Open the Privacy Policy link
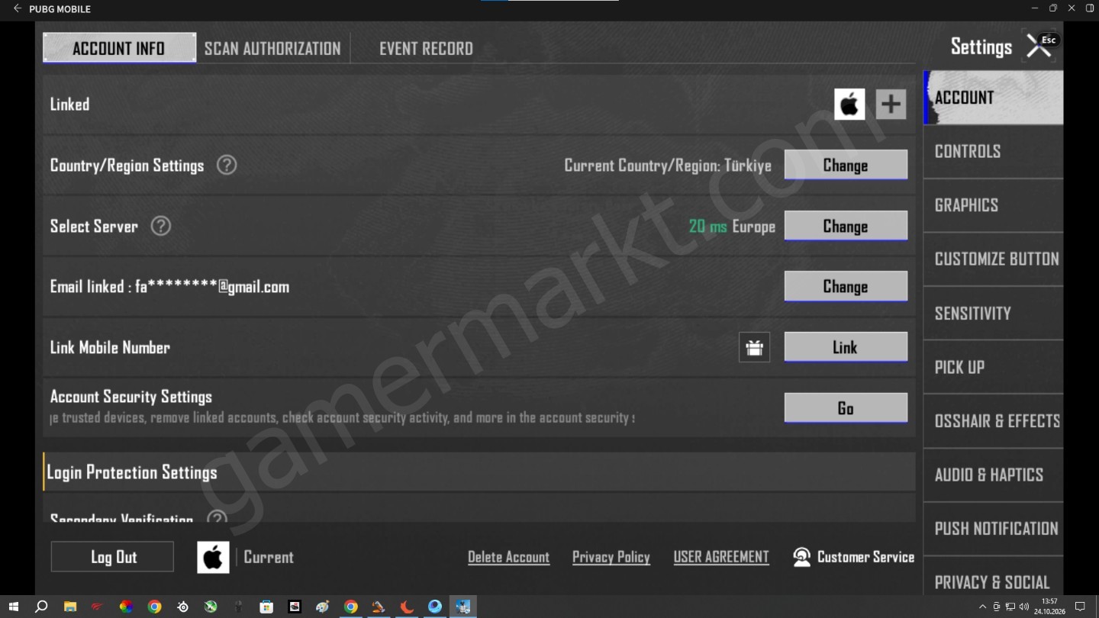Screen dimensions: 1099x618 pyautogui.click(x=611, y=557)
